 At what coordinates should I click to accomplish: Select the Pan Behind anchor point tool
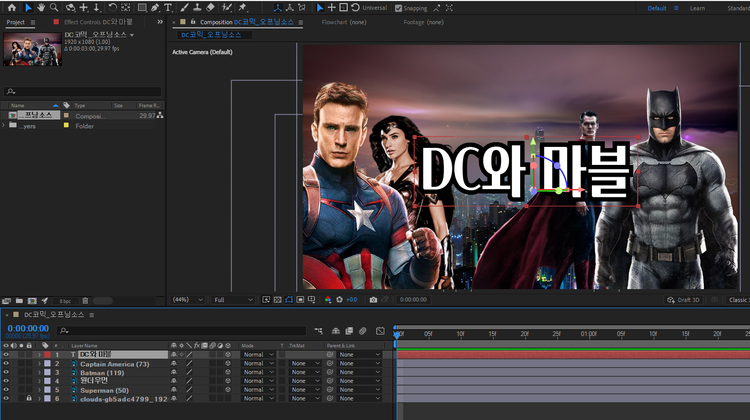pyautogui.click(x=125, y=8)
